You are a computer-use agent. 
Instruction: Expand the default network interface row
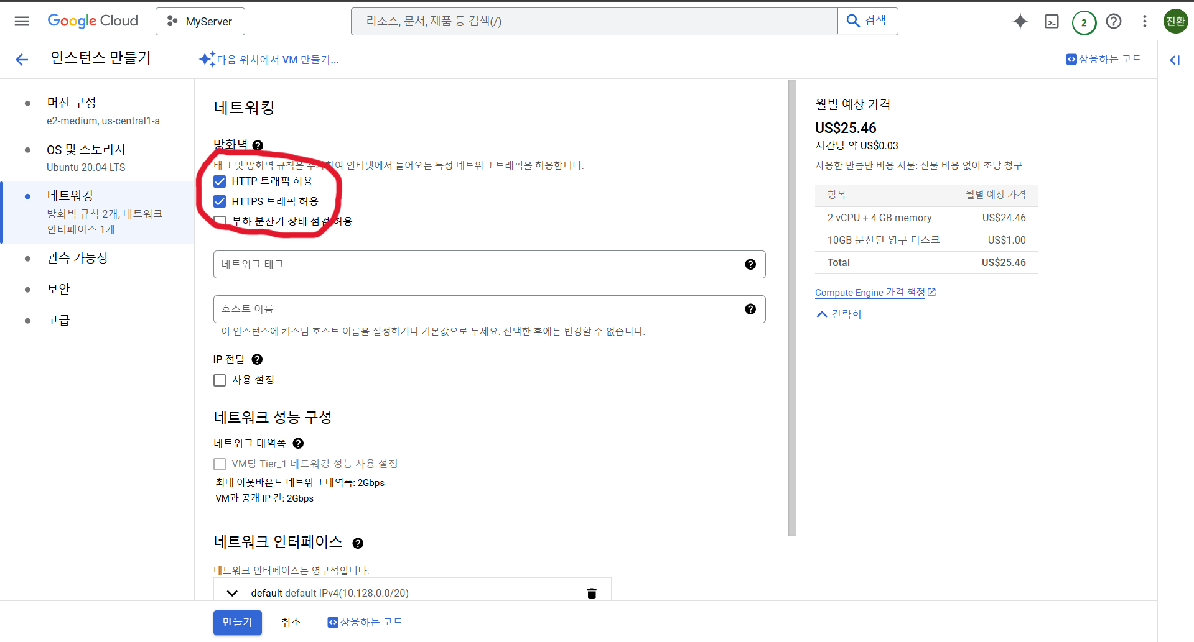coord(232,594)
